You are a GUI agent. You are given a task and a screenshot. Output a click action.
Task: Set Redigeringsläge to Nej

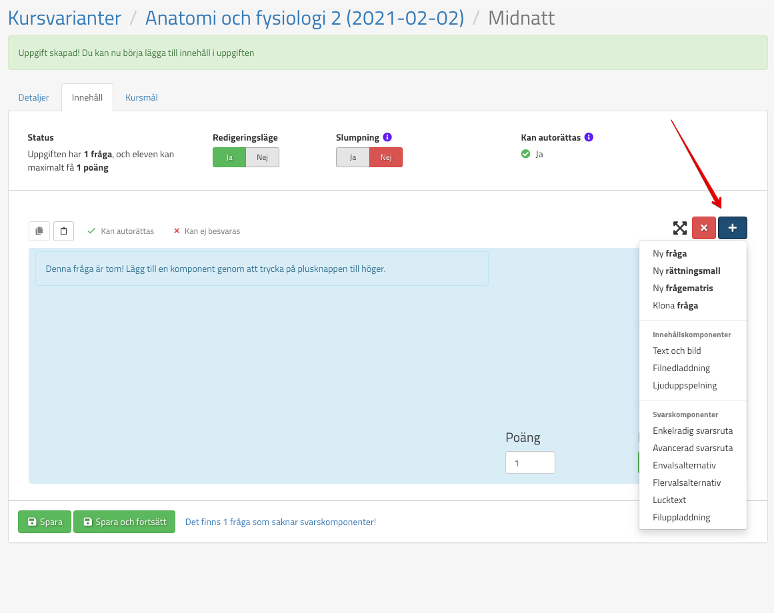pos(262,157)
